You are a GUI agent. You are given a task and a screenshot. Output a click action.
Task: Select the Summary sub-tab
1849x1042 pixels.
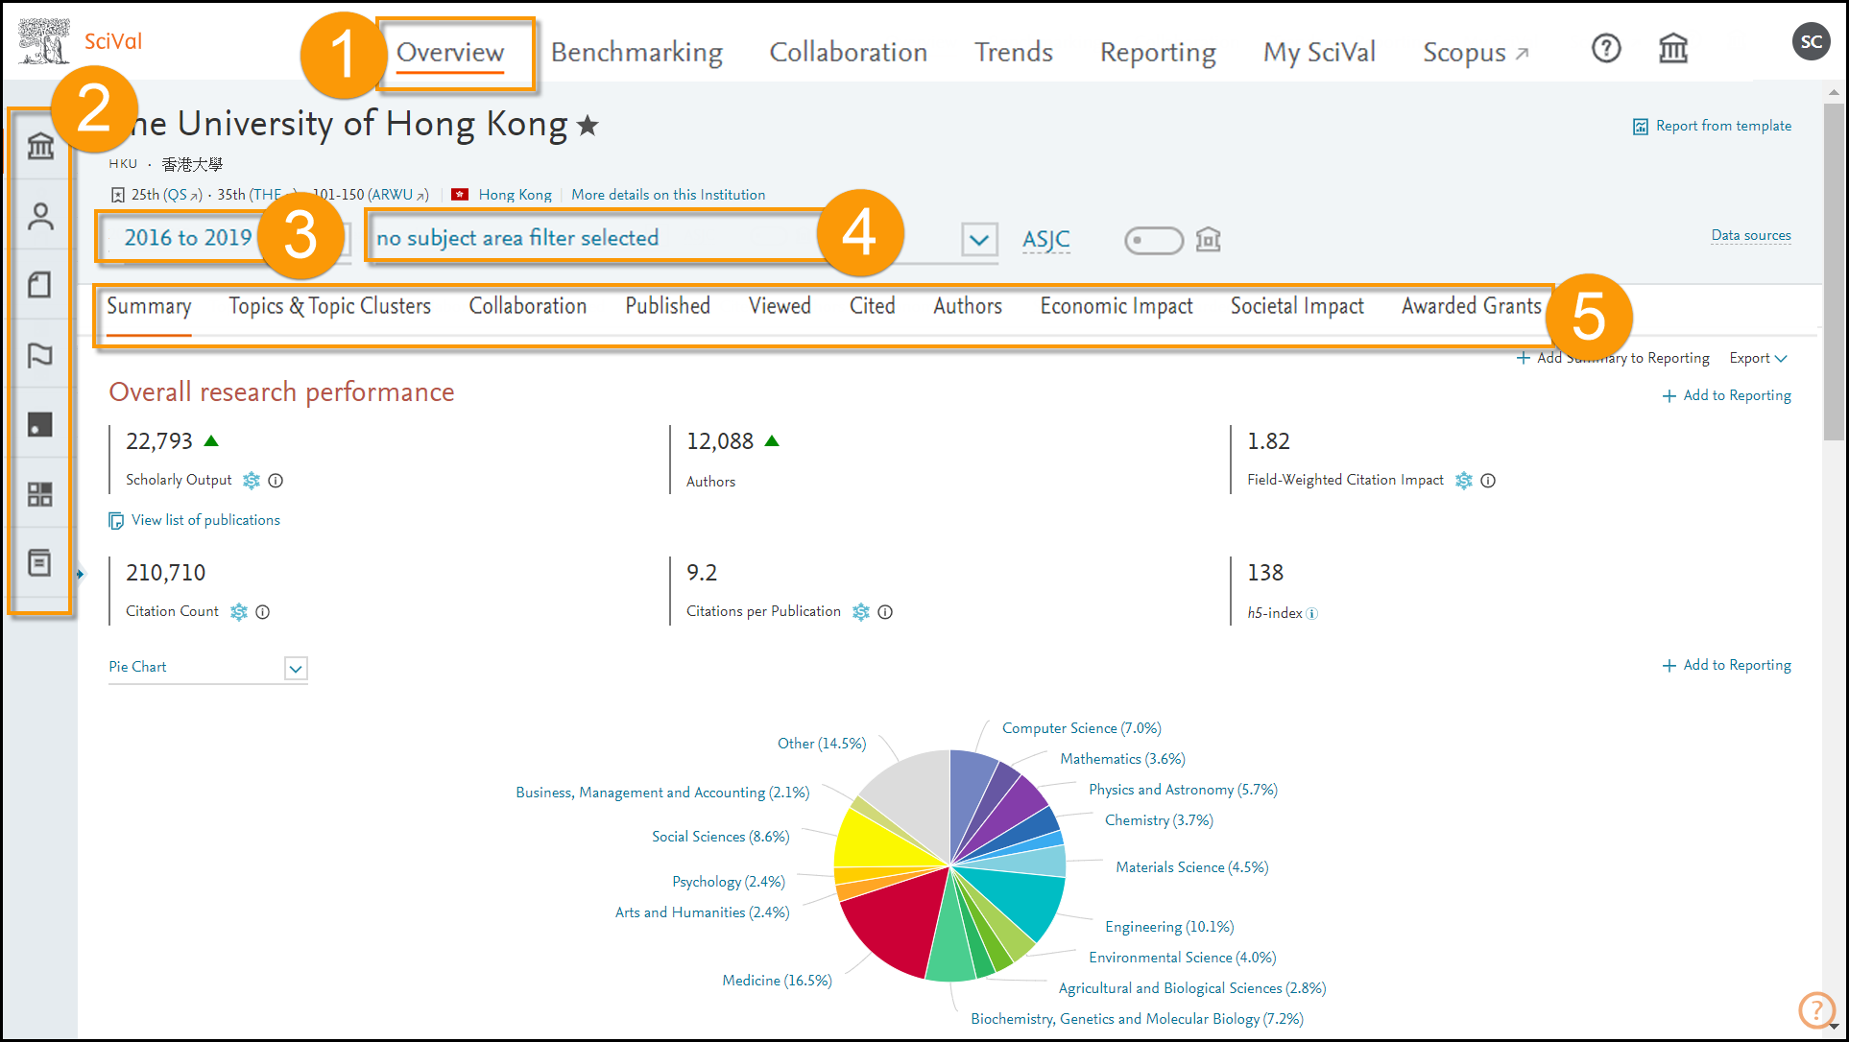tap(149, 307)
